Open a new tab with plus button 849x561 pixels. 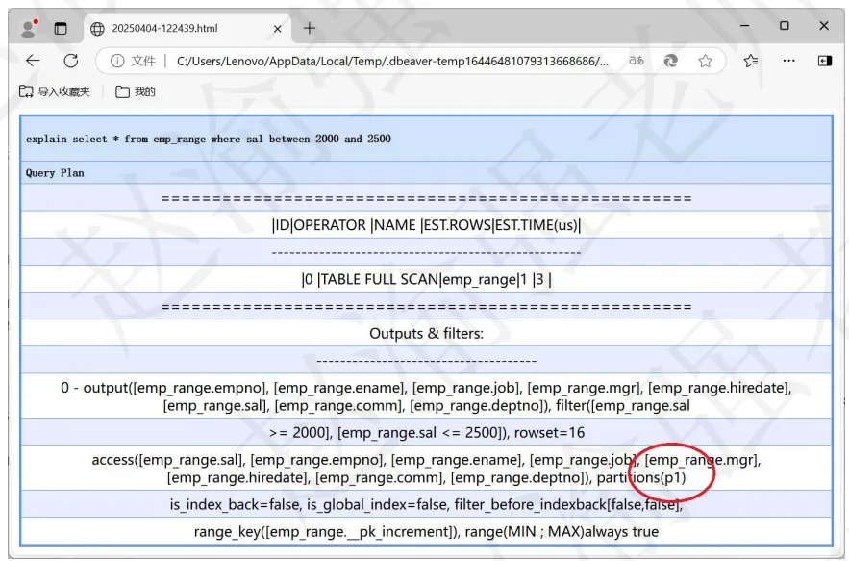click(x=310, y=28)
